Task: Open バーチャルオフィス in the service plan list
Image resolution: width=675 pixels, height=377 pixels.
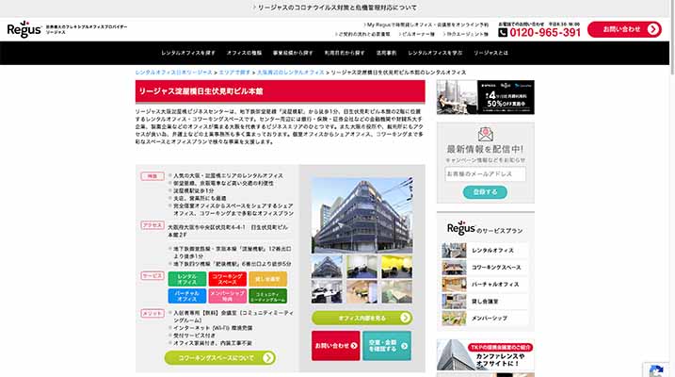Action: tap(485, 285)
